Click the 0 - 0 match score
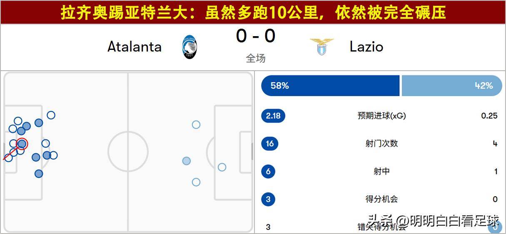 pyautogui.click(x=255, y=36)
